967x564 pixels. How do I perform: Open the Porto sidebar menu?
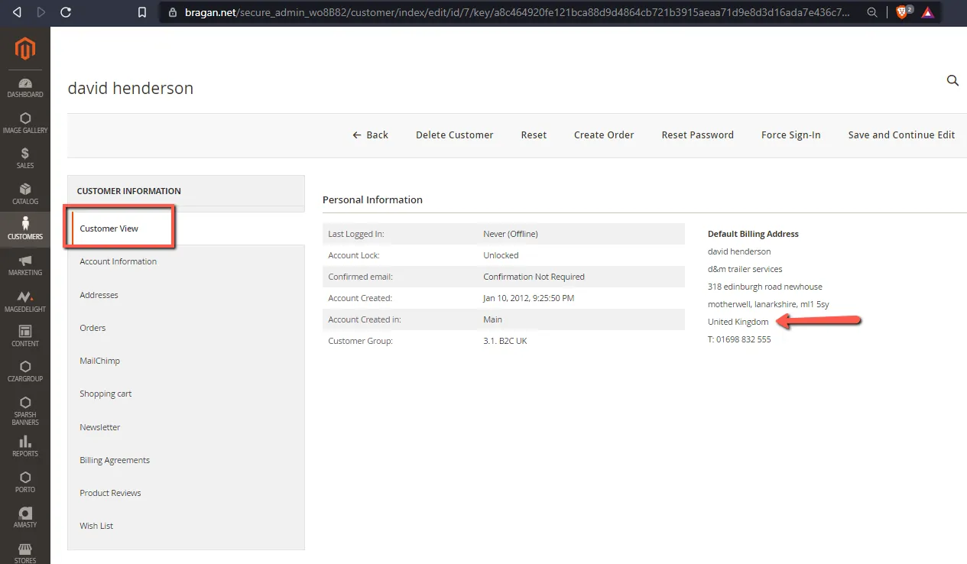point(25,482)
